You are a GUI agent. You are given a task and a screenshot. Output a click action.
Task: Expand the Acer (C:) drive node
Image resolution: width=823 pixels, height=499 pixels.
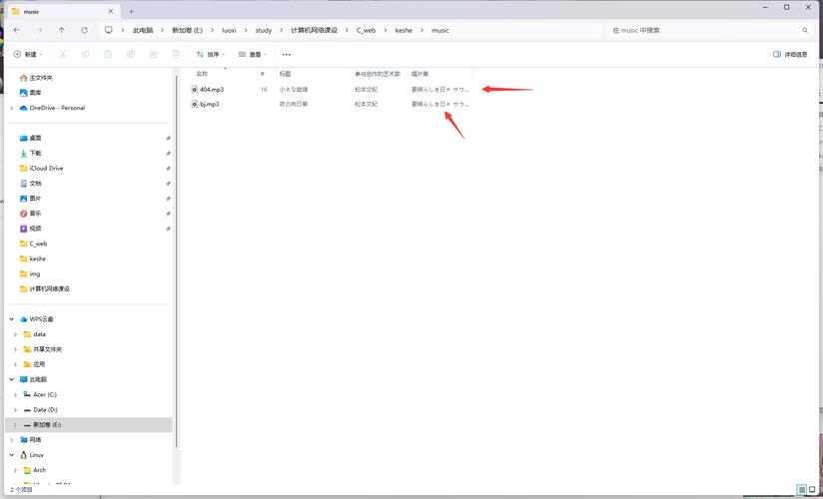pos(15,394)
